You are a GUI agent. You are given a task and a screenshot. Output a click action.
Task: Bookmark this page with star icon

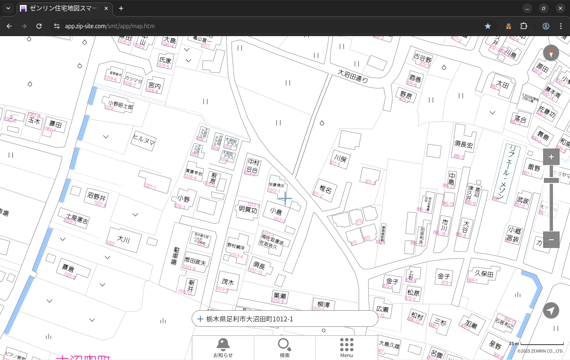[x=488, y=26]
